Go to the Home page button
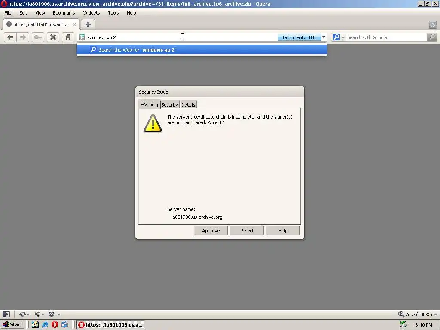 click(68, 37)
